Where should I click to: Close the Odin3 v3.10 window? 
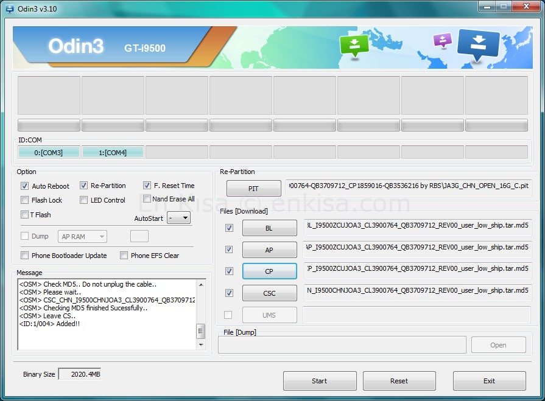527,7
